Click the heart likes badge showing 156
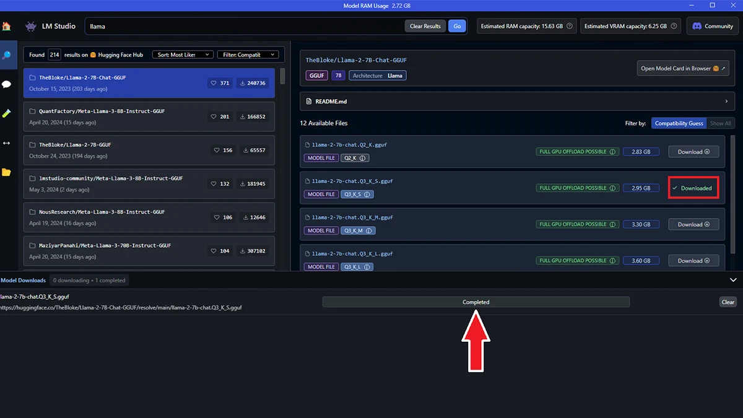This screenshot has width=743, height=418. 222,150
